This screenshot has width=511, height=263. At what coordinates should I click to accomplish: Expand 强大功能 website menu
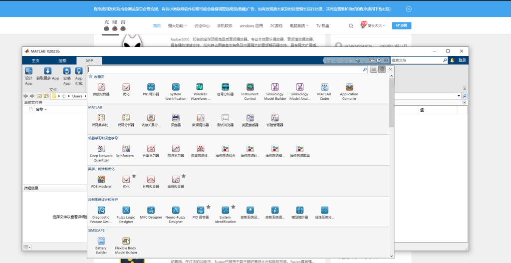(177, 26)
